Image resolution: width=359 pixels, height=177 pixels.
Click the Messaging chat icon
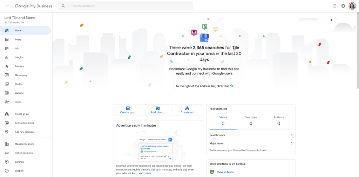pyautogui.click(x=7, y=75)
